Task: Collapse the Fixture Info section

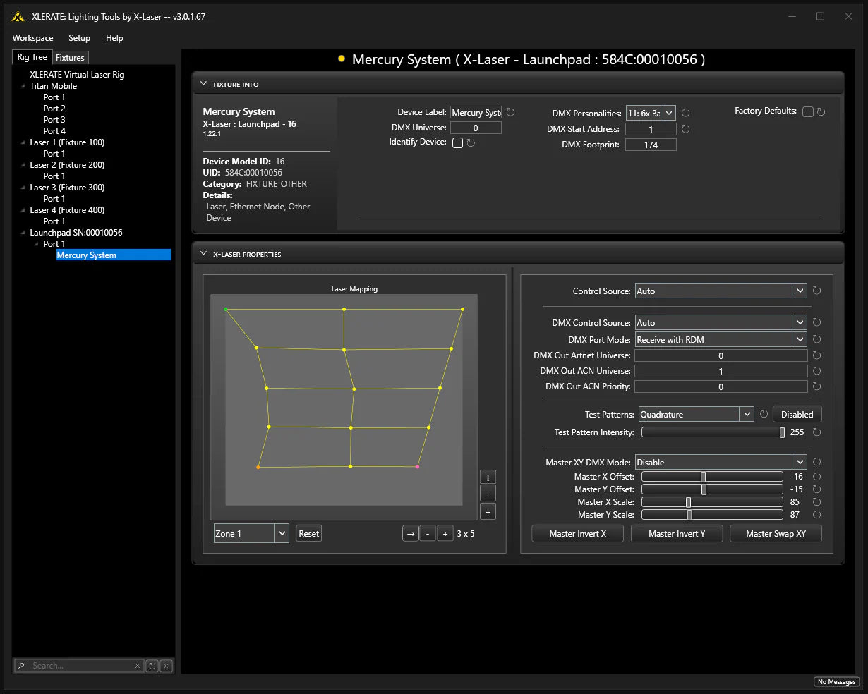Action: pyautogui.click(x=204, y=84)
